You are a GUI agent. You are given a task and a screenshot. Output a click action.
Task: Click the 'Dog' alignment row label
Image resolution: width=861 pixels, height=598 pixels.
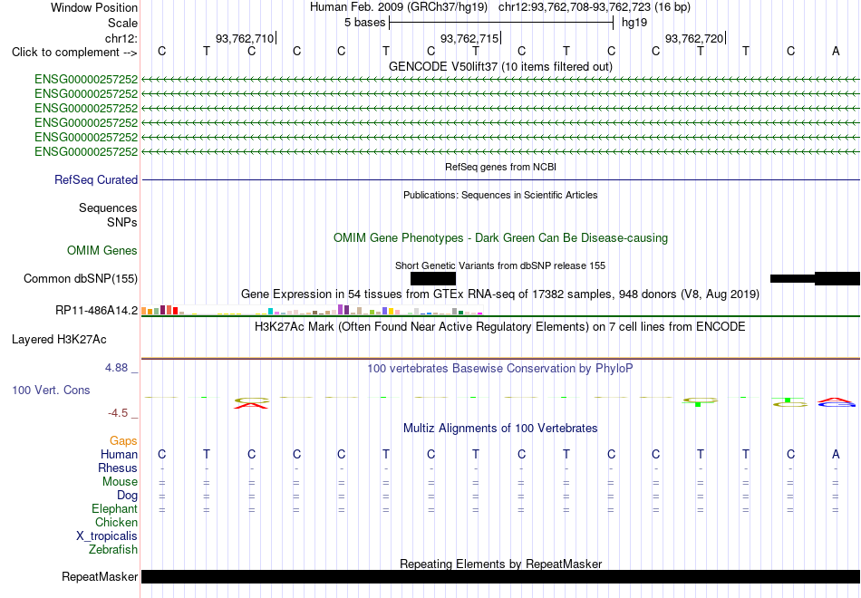pos(128,496)
